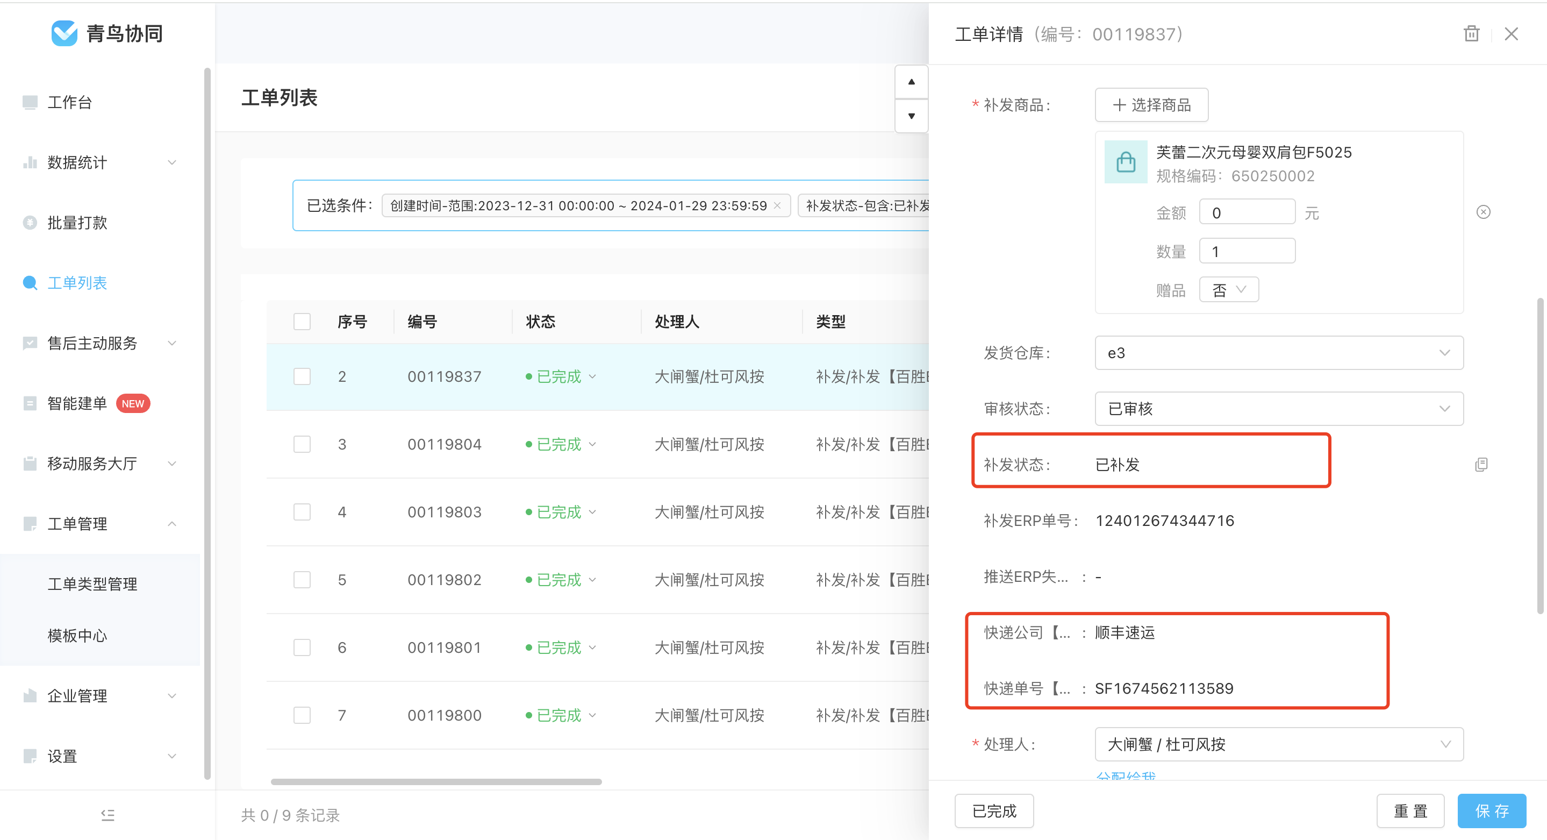Collapse the sidebar with the fold icon
Screen dimensions: 1547x840
tap(108, 815)
